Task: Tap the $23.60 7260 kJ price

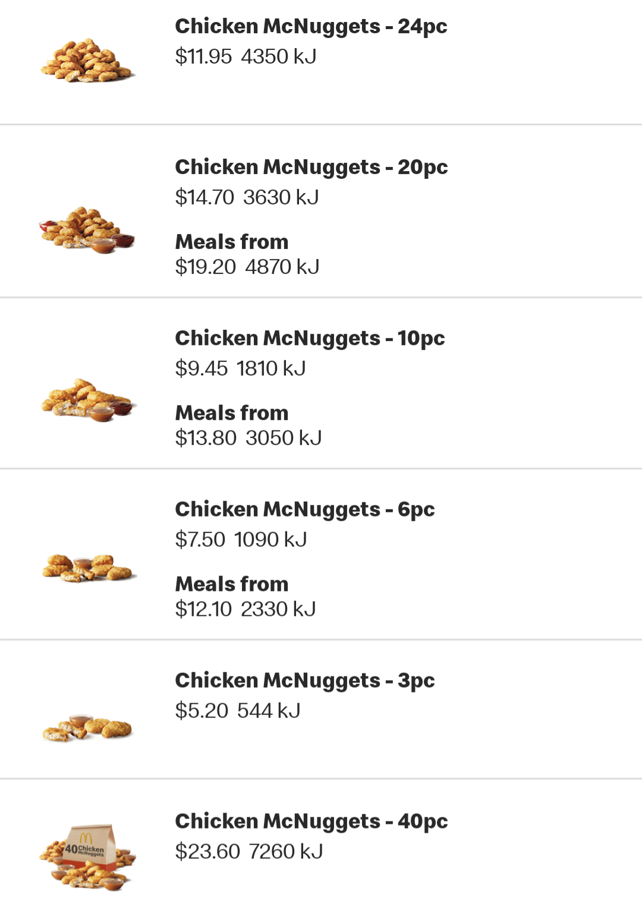Action: coord(249,852)
